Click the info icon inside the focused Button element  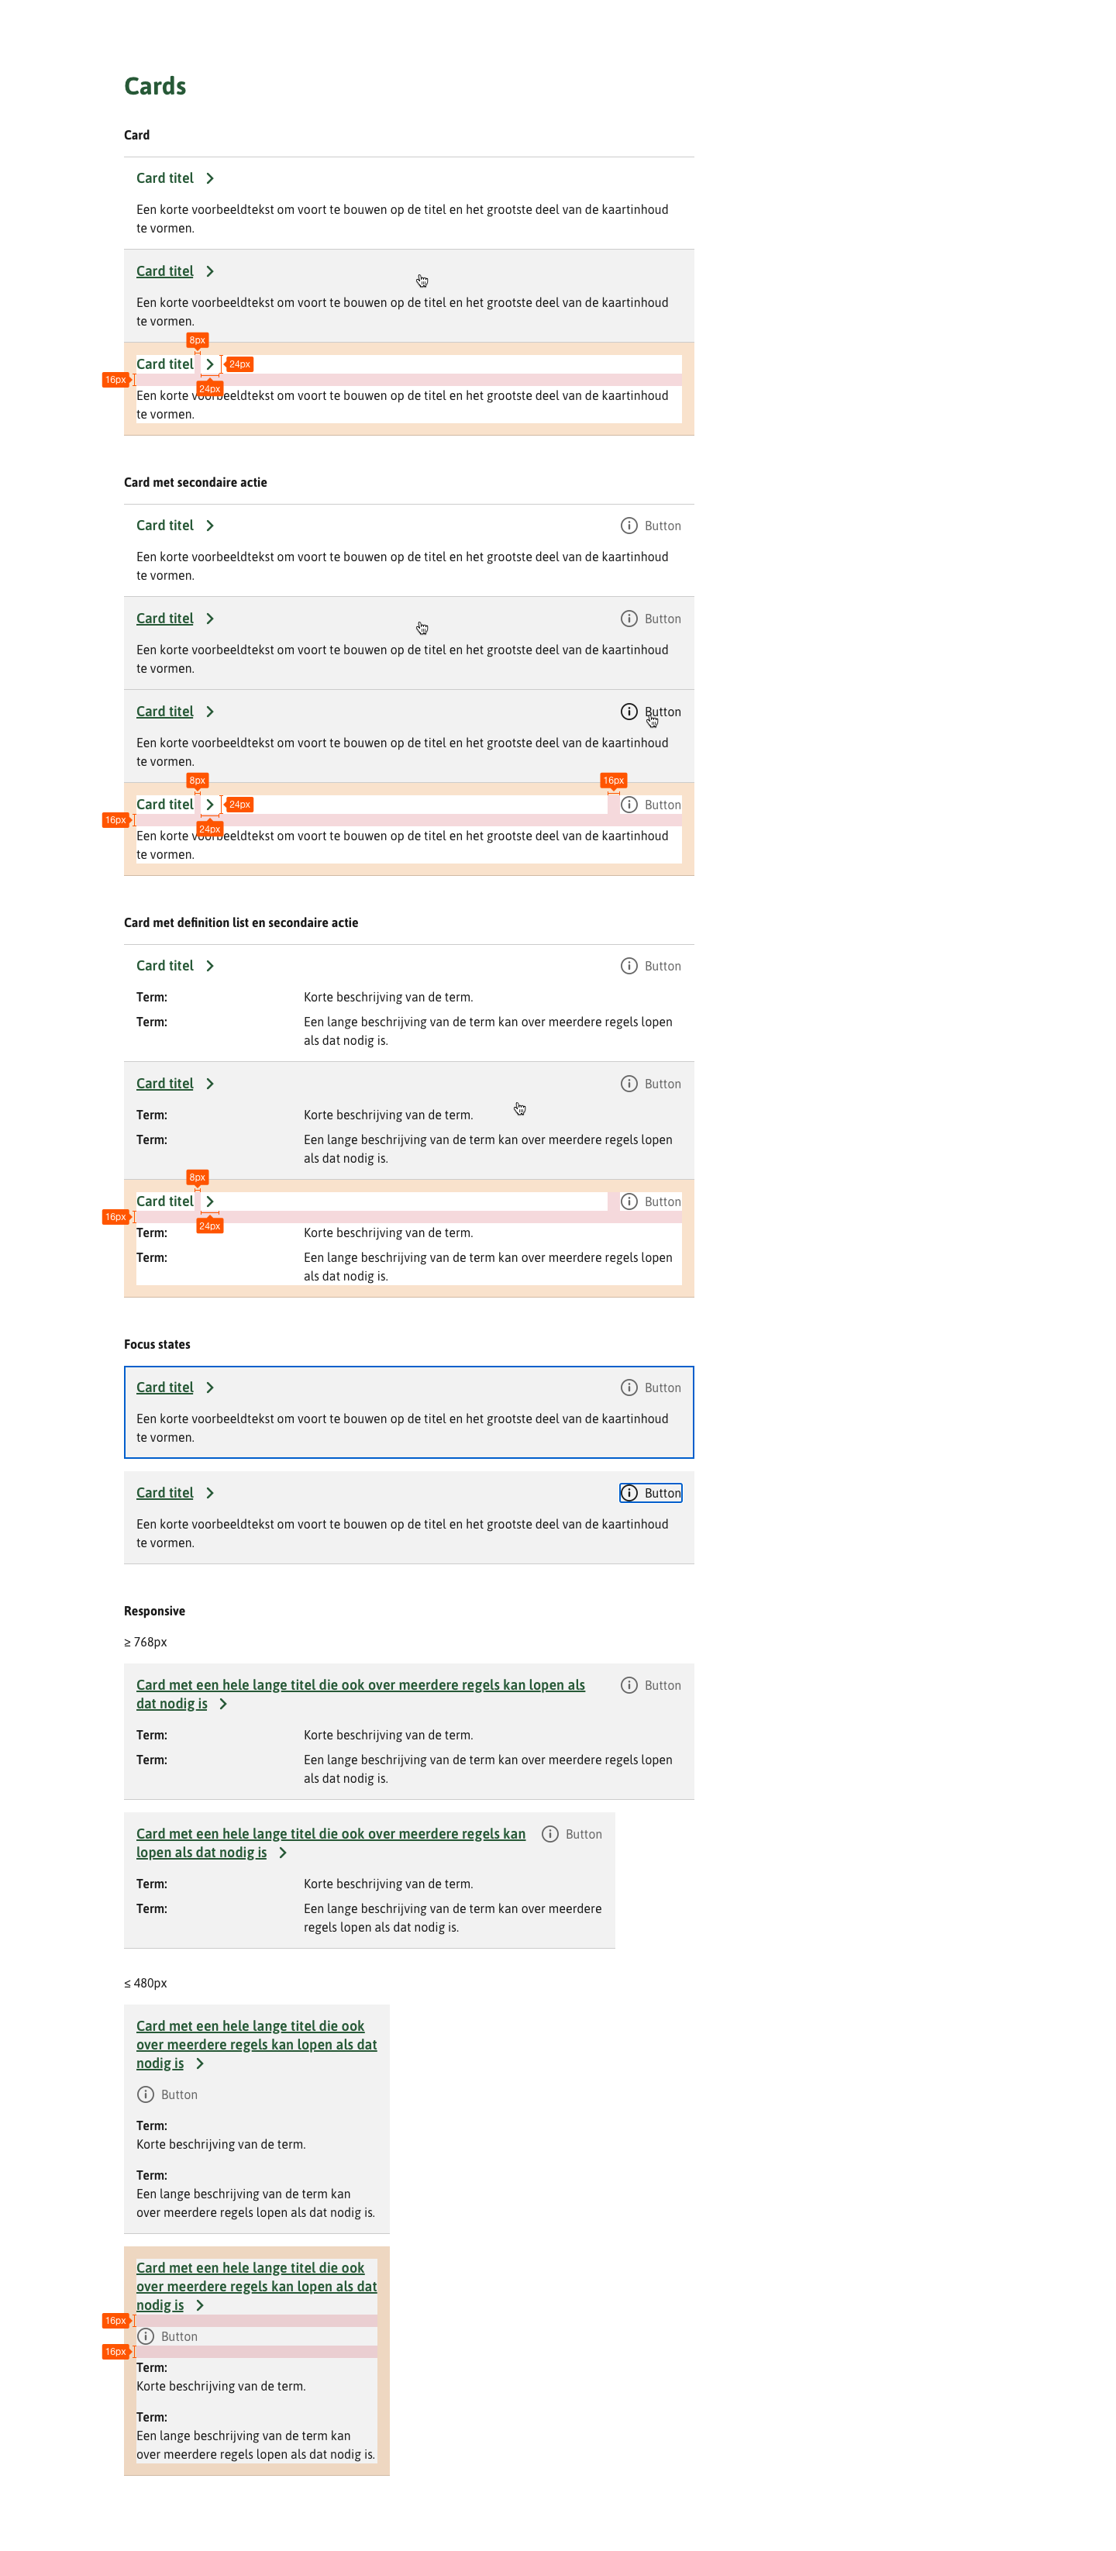pyautogui.click(x=630, y=1492)
